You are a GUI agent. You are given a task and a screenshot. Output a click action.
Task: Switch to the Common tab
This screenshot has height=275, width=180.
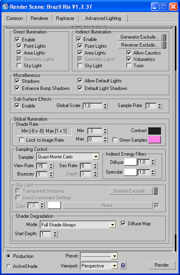click(x=14, y=18)
